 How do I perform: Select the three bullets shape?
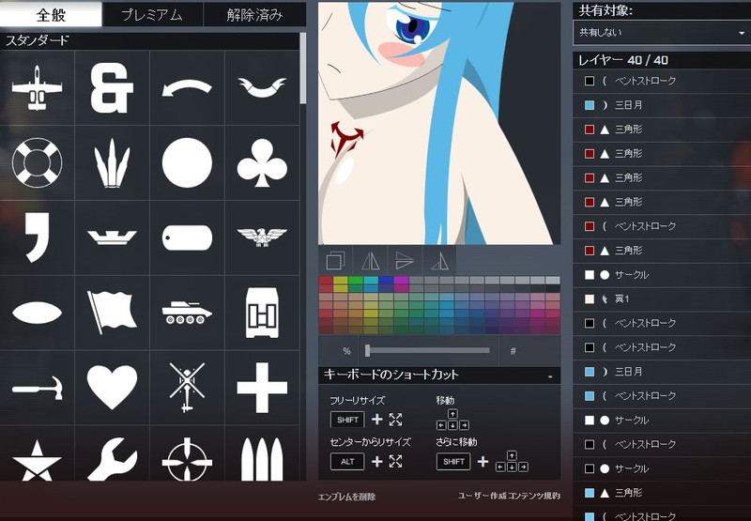(x=262, y=460)
